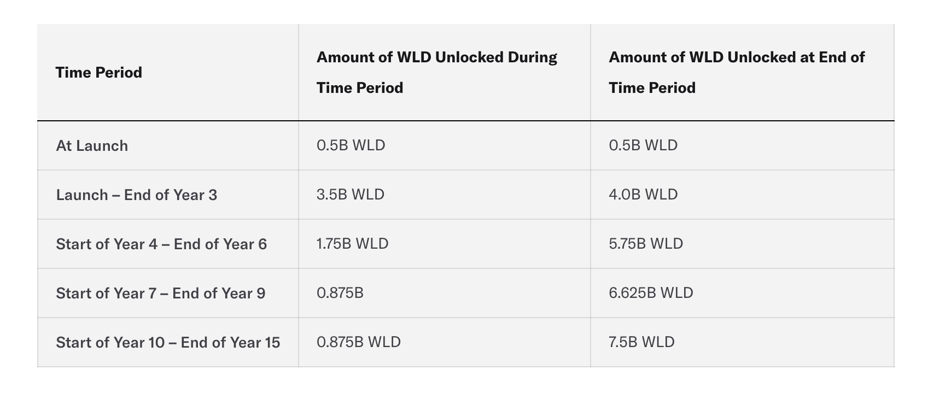This screenshot has width=934, height=399.
Task: Click the number 15 in the last row label
Action: [272, 343]
